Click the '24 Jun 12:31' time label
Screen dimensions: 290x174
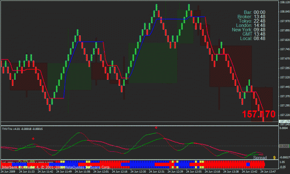tap(157, 172)
